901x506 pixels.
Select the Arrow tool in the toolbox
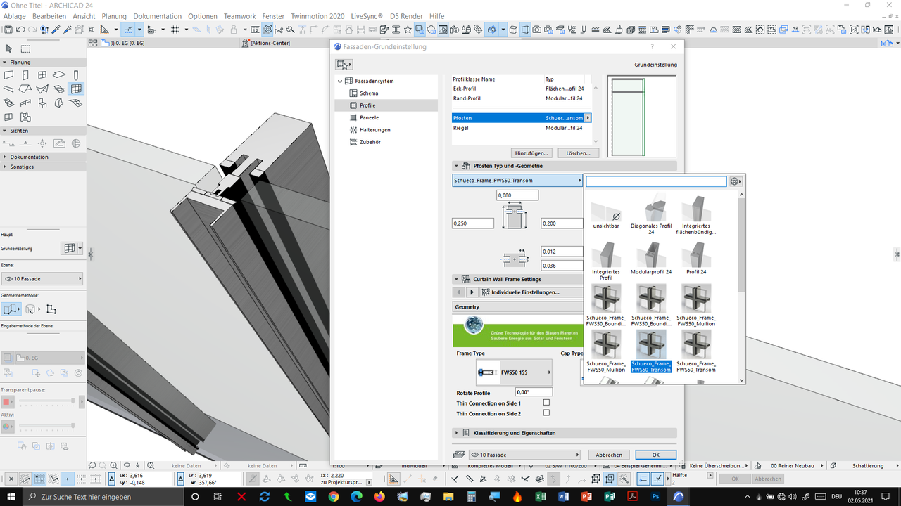9,48
